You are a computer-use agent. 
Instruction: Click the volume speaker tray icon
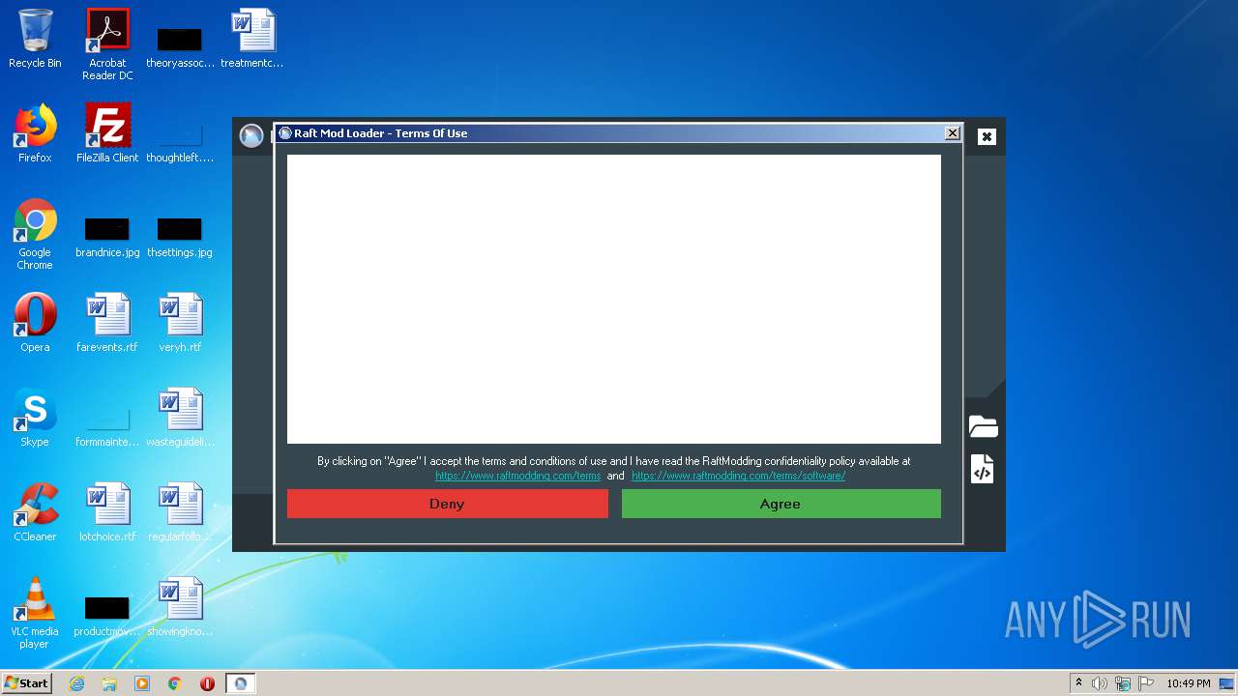tap(1100, 683)
